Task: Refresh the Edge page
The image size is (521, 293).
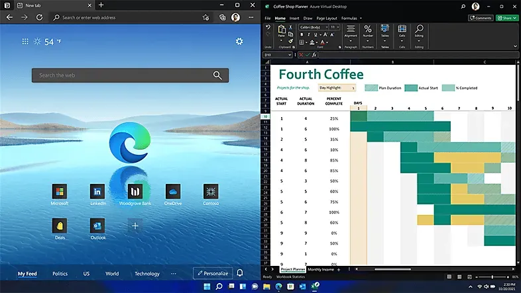Action: tap(39, 17)
